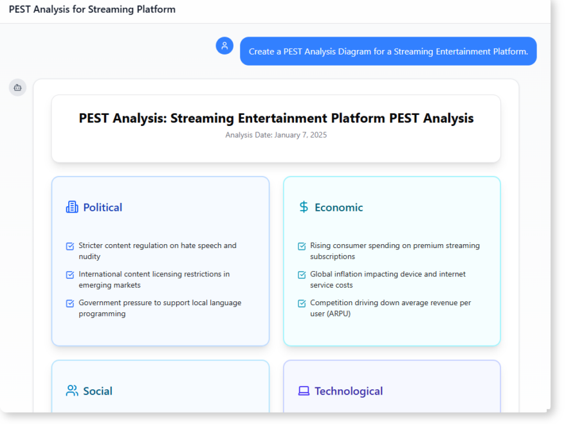Check the 'Competition driving down ARPU' item
The height and width of the screenshot is (424, 566).
(301, 303)
